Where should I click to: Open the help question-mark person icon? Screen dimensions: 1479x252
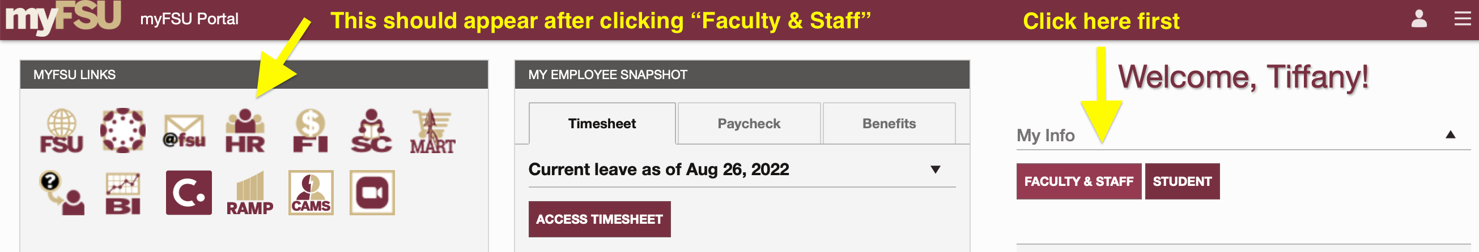(61, 193)
